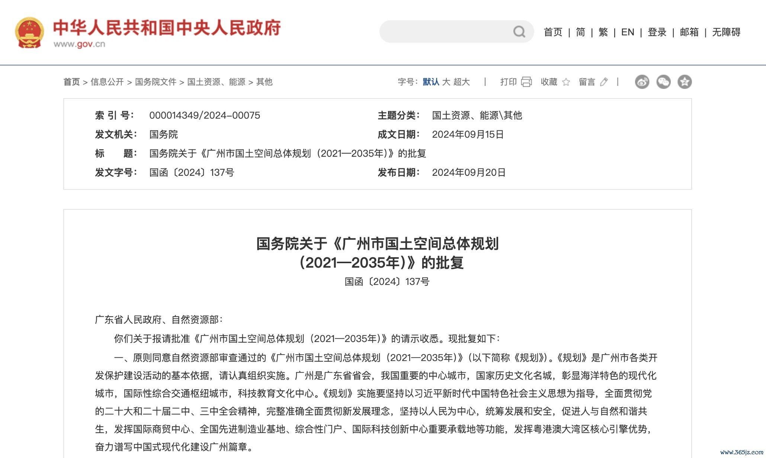Click www.gov.cn URL text under logo
This screenshot has height=458, width=766.
[x=79, y=44]
